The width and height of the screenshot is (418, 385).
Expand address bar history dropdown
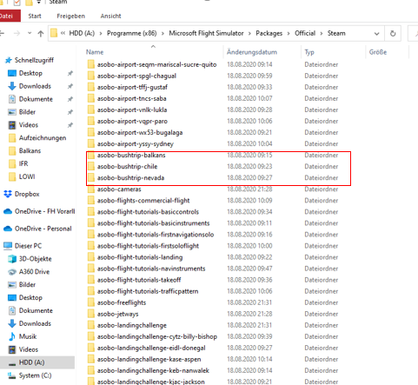coord(376,34)
